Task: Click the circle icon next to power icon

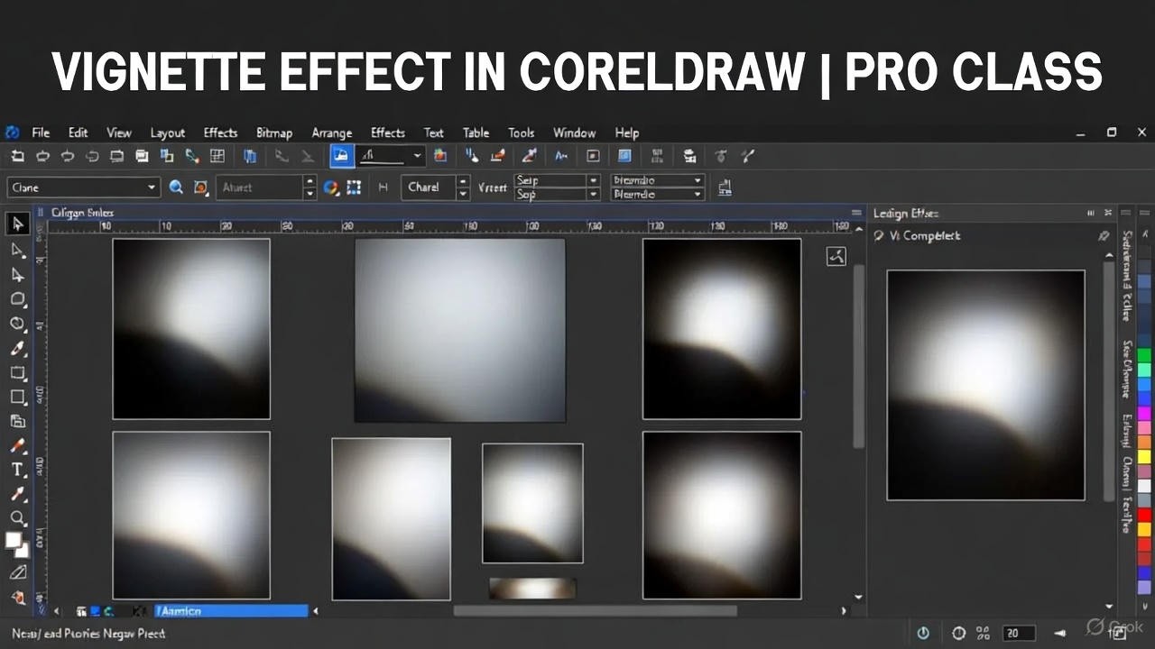Action: (x=958, y=633)
